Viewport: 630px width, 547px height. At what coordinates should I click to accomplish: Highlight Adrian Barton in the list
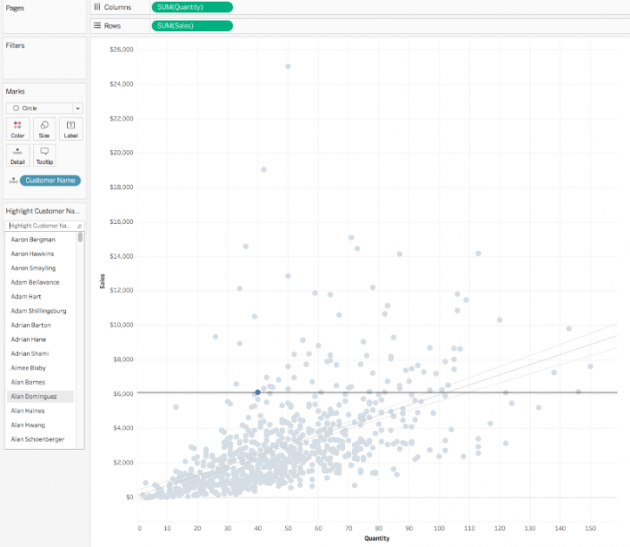31,325
